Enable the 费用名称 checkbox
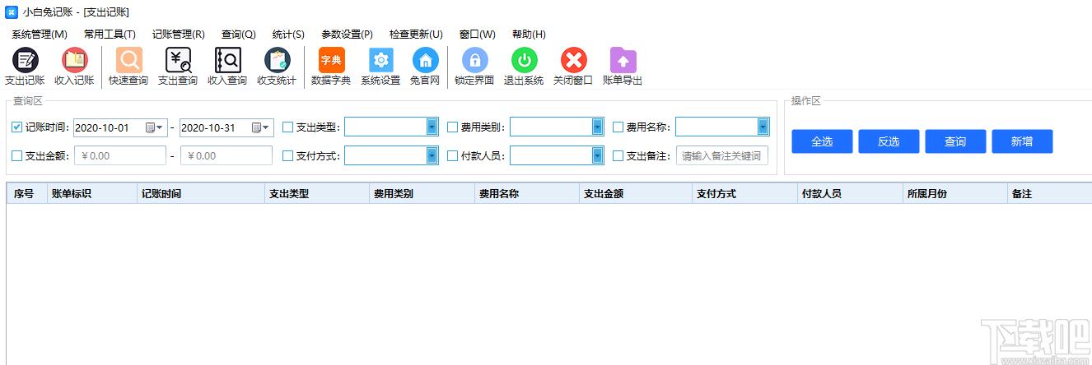The image size is (1092, 365). point(618,127)
